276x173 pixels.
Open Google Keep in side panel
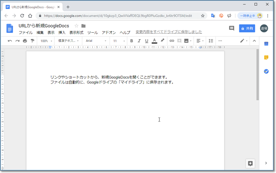(x=266, y=58)
